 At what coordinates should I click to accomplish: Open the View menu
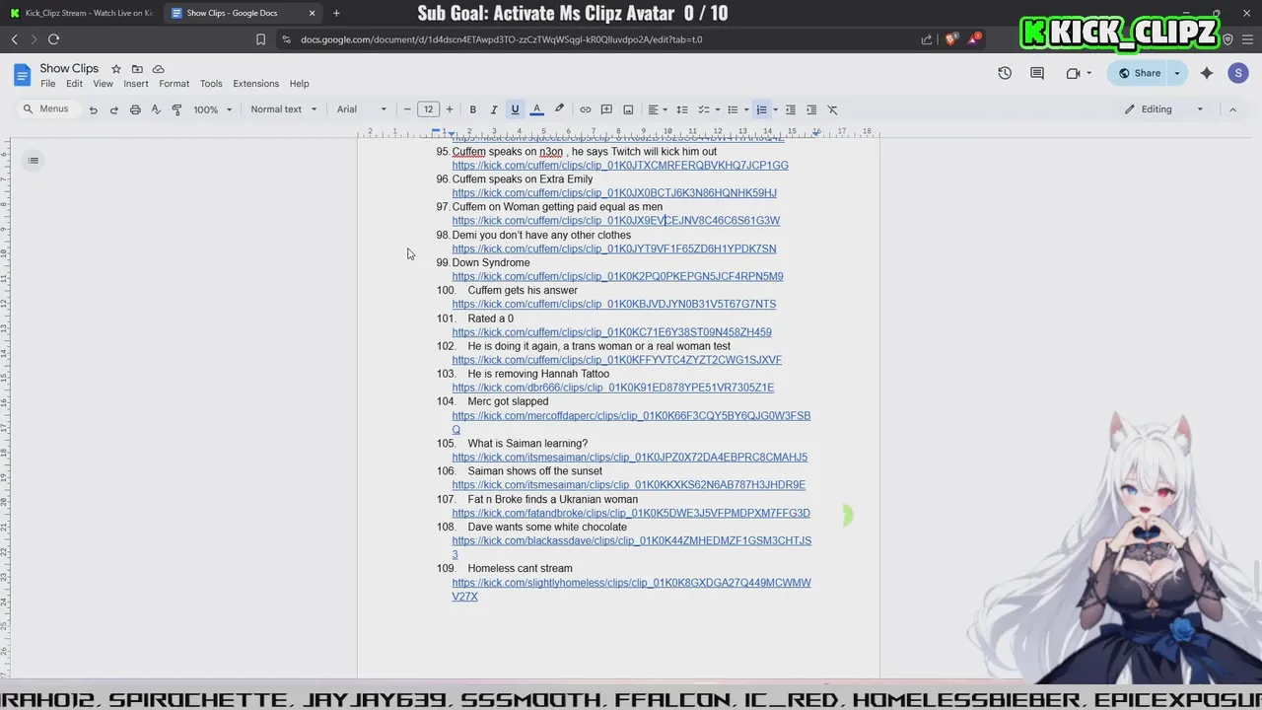[103, 84]
